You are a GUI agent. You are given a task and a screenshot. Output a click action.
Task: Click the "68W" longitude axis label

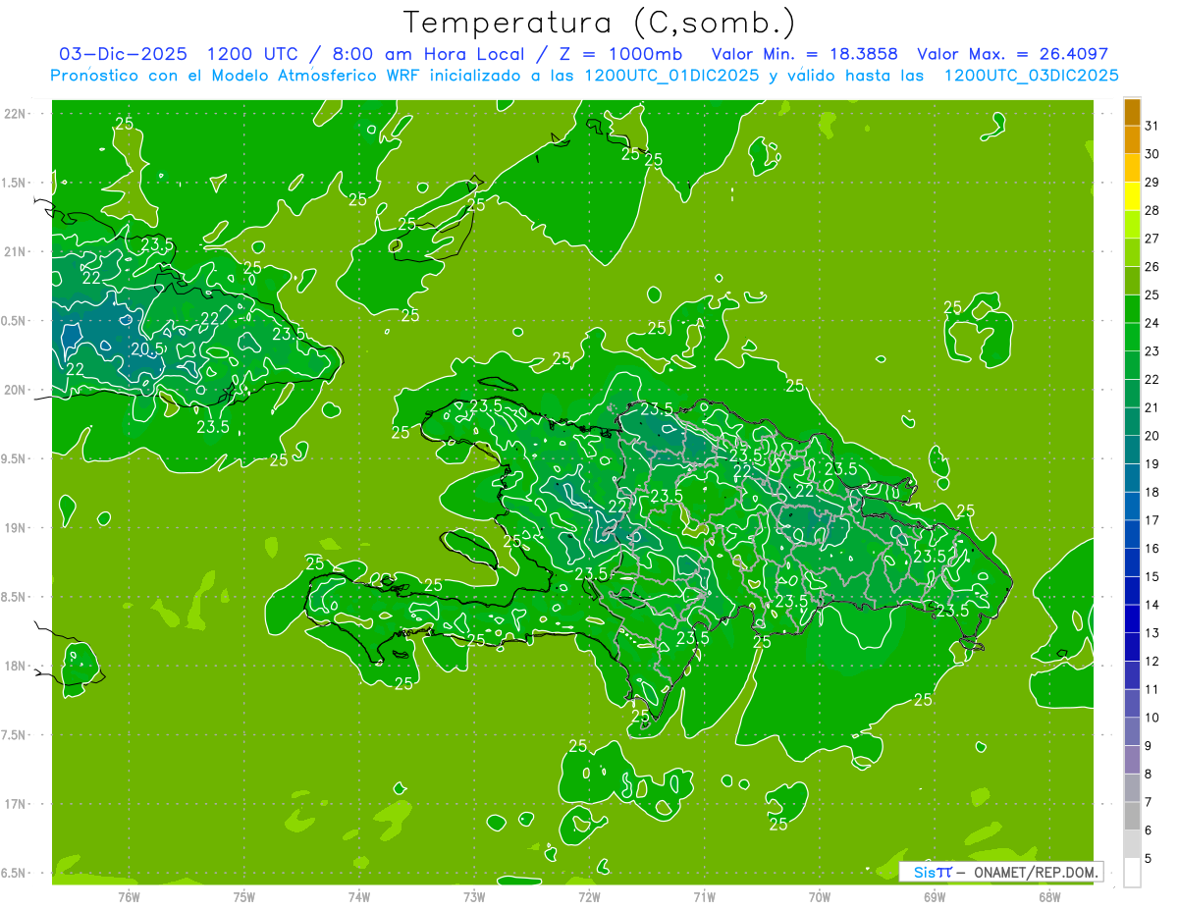[1048, 896]
